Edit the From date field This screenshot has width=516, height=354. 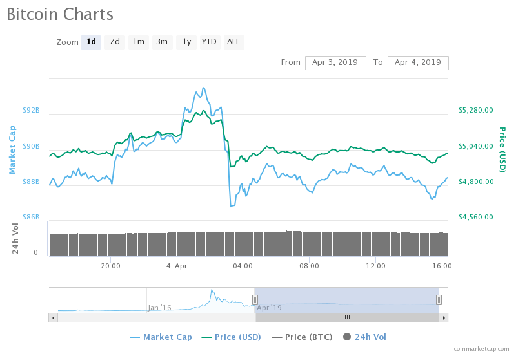tap(335, 62)
